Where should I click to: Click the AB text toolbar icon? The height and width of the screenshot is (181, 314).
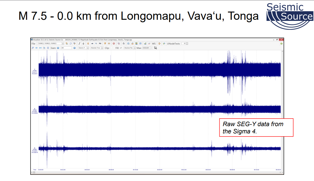[x=92, y=43]
